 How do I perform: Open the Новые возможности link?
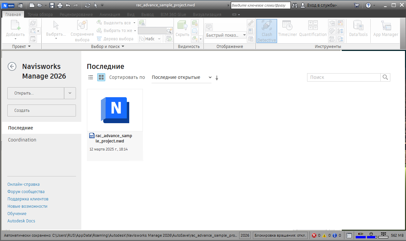pos(27,206)
